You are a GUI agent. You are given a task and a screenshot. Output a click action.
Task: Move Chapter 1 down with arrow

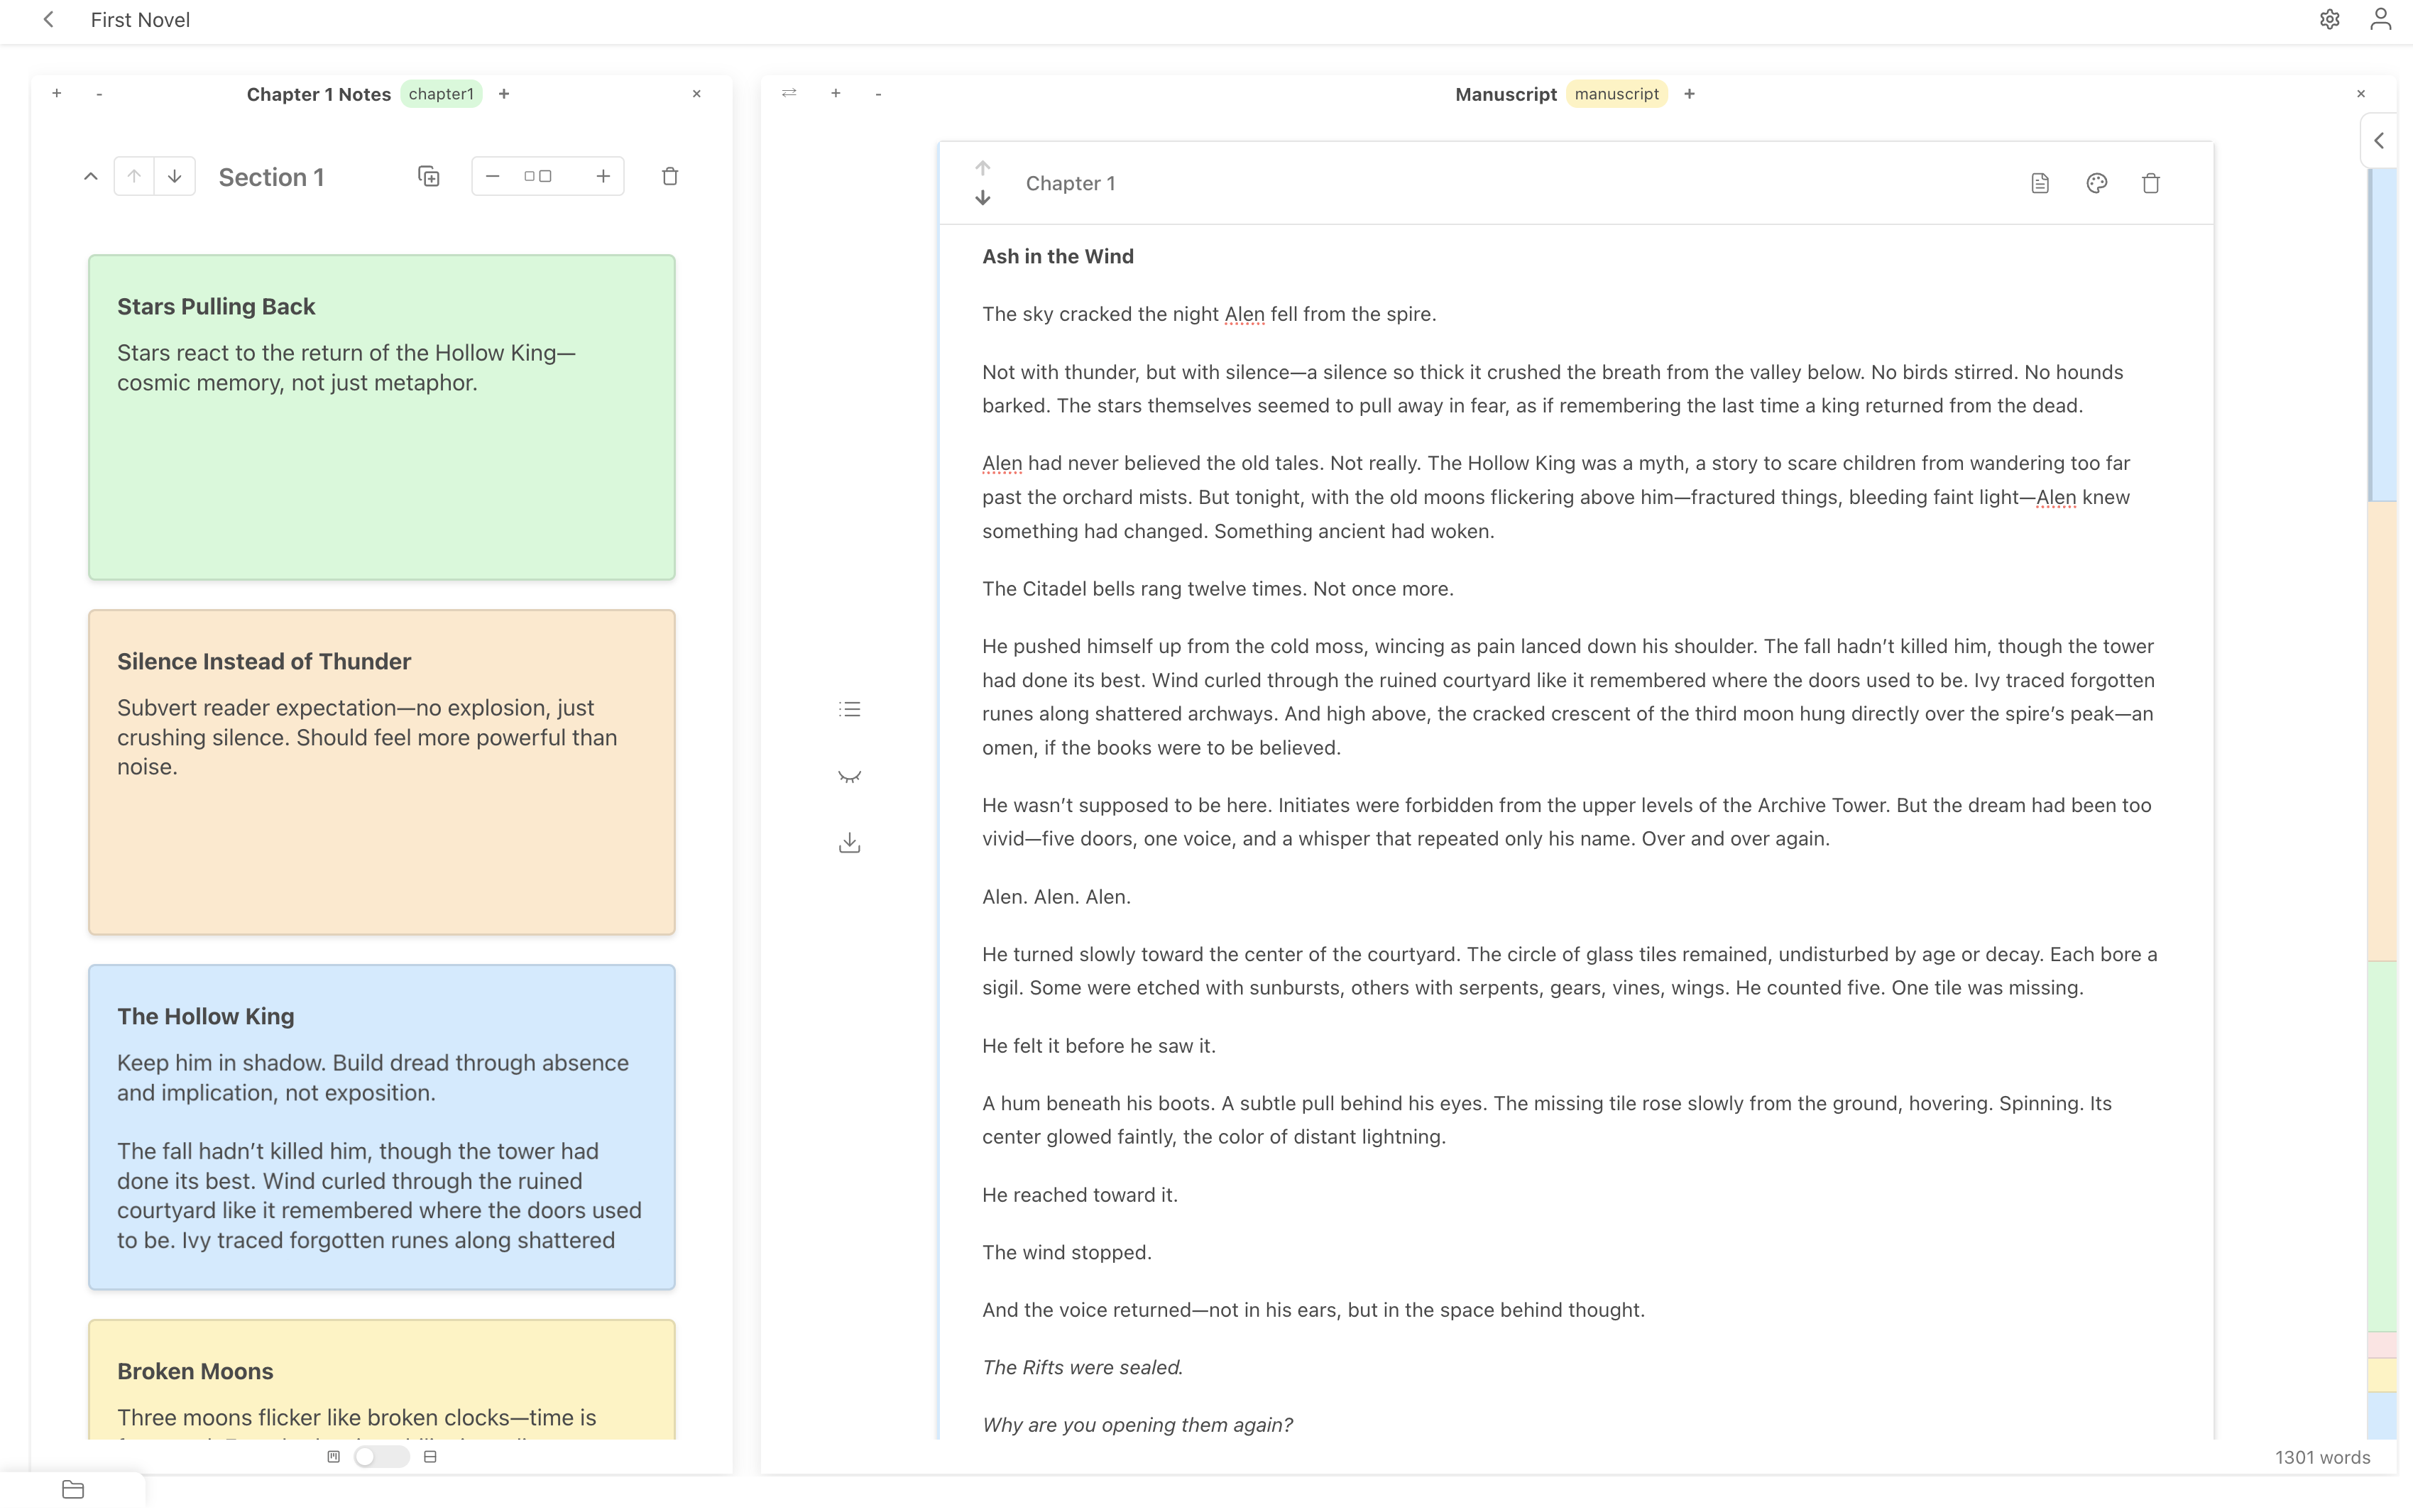point(983,198)
